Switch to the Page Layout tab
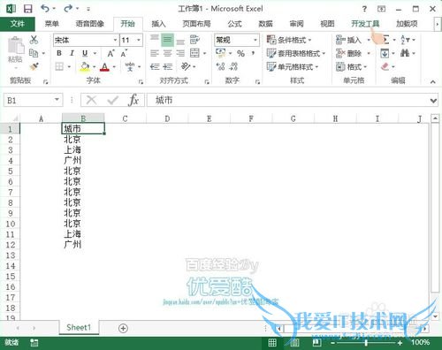Viewport: 442px width, 350px height. point(196,24)
